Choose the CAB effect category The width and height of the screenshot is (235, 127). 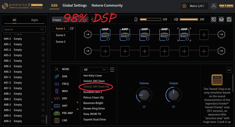coord(61,120)
